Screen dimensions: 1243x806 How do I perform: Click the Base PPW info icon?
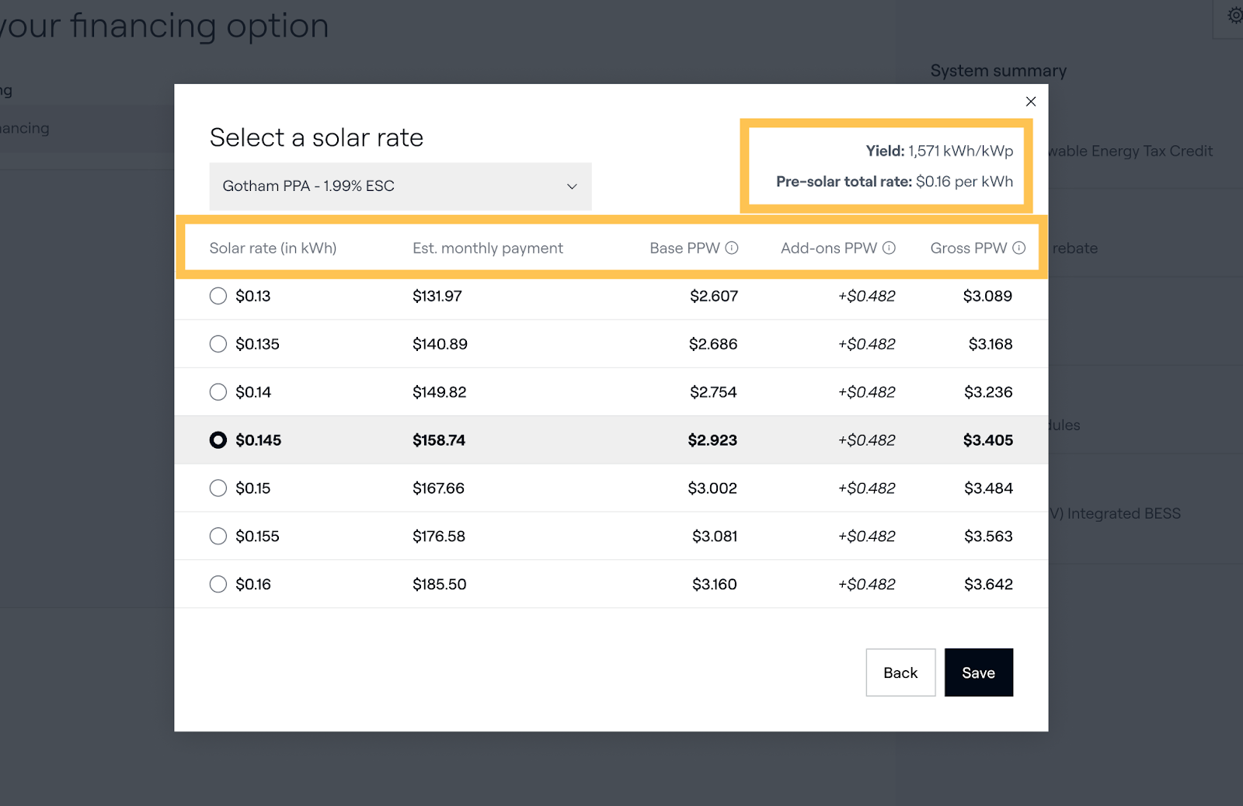click(731, 248)
